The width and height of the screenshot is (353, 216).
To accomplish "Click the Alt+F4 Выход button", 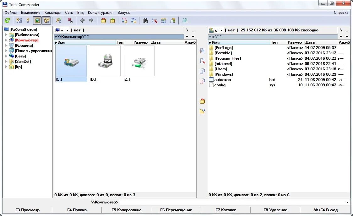I will pos(326,210).
